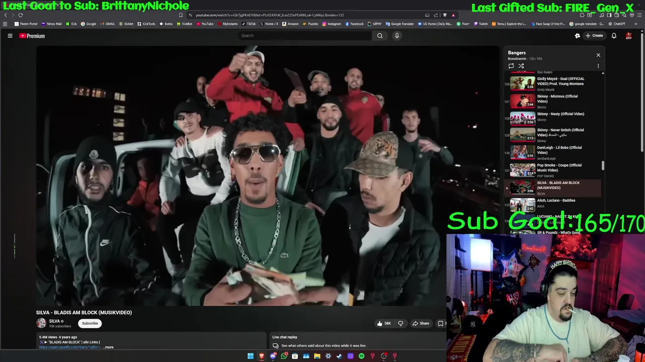Open the Yahoo Mail bookmark
This screenshot has height=362, width=645.
51,24
